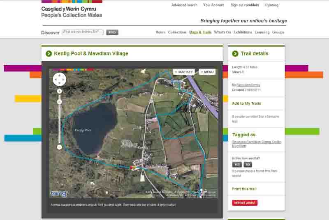Click the map pan compass control
329x220 pixels.
[60, 79]
